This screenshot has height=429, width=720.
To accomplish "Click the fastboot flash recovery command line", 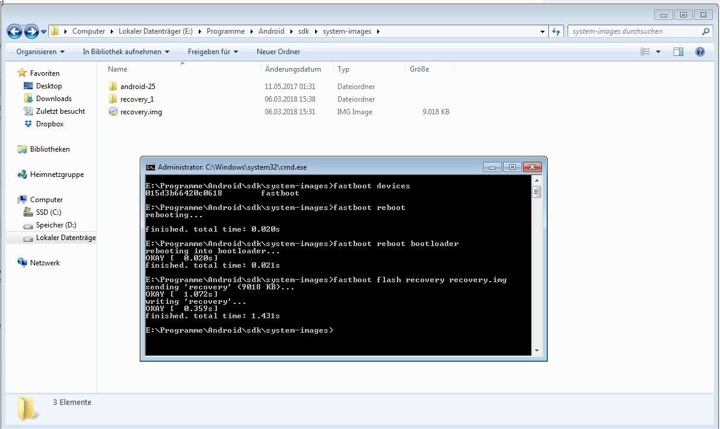I will pos(326,280).
